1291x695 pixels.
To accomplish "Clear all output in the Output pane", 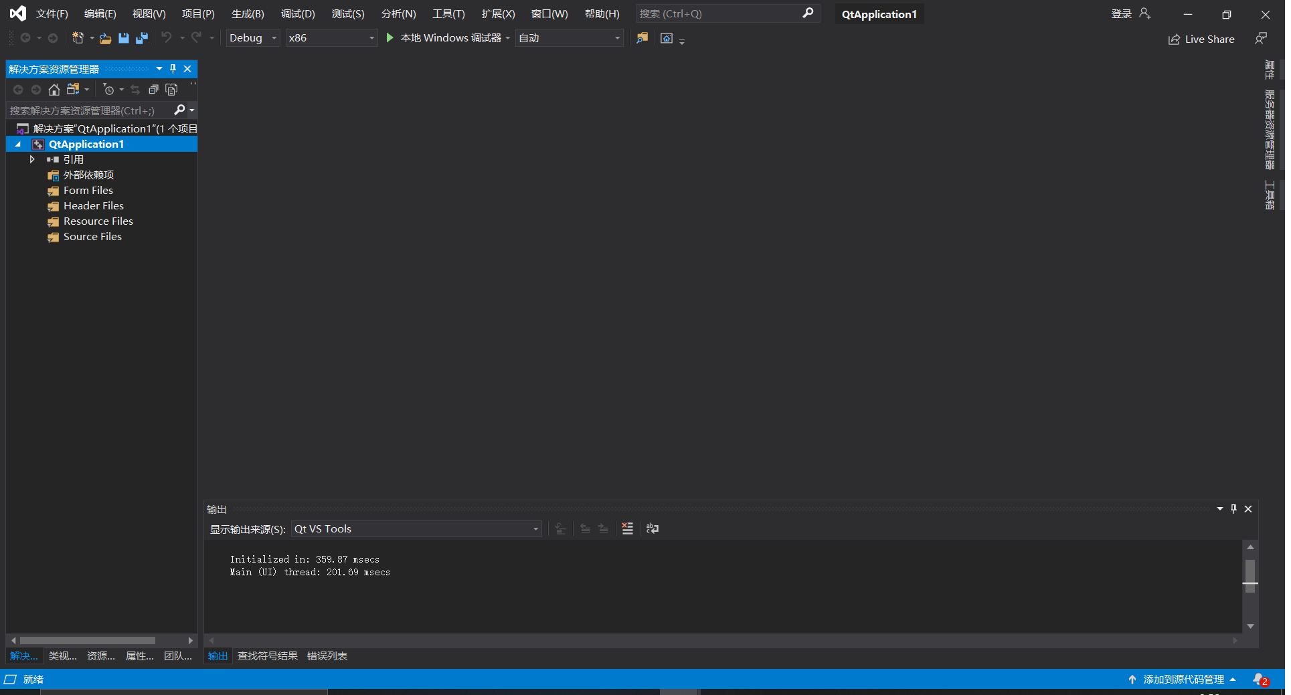I will pos(627,528).
